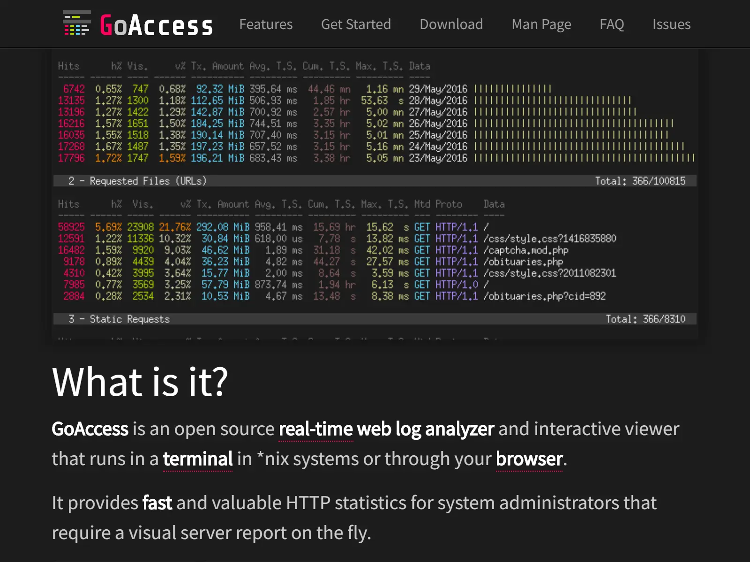Click the GoAccess logo icon
750x562 pixels.
point(77,23)
